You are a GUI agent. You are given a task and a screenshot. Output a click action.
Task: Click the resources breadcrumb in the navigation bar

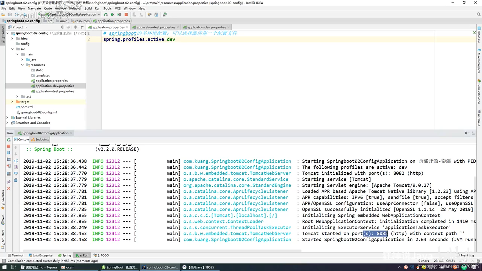[82, 21]
